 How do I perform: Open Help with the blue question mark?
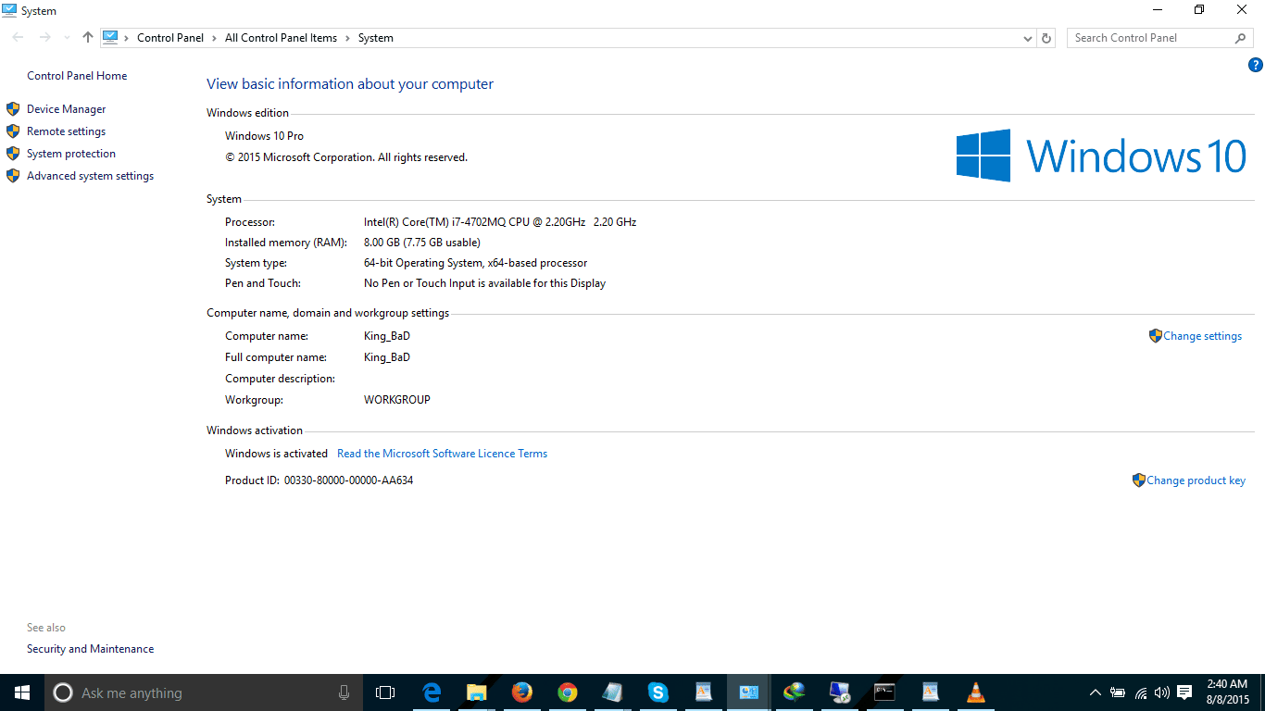pos(1256,65)
